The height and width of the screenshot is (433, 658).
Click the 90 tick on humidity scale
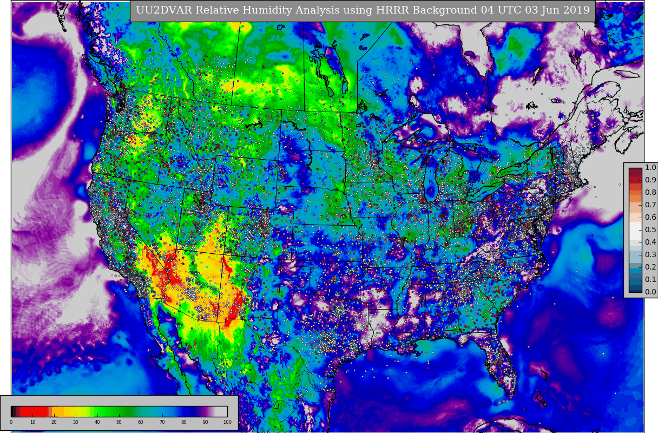pyautogui.click(x=206, y=422)
